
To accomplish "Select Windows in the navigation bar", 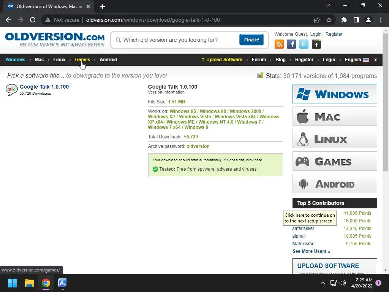I will (15, 60).
